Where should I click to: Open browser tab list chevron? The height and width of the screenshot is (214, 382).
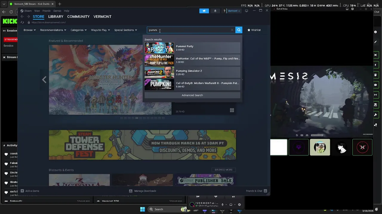pyautogui.click(x=4, y=4)
